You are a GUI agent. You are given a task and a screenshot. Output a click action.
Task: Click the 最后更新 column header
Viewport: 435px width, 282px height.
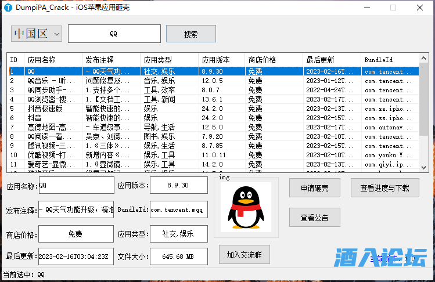[332, 60]
